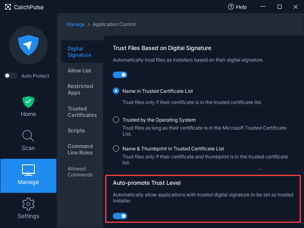Go to the Trusted Certificates tab
Image resolution: width=304 pixels, height=228 pixels.
tap(82, 112)
